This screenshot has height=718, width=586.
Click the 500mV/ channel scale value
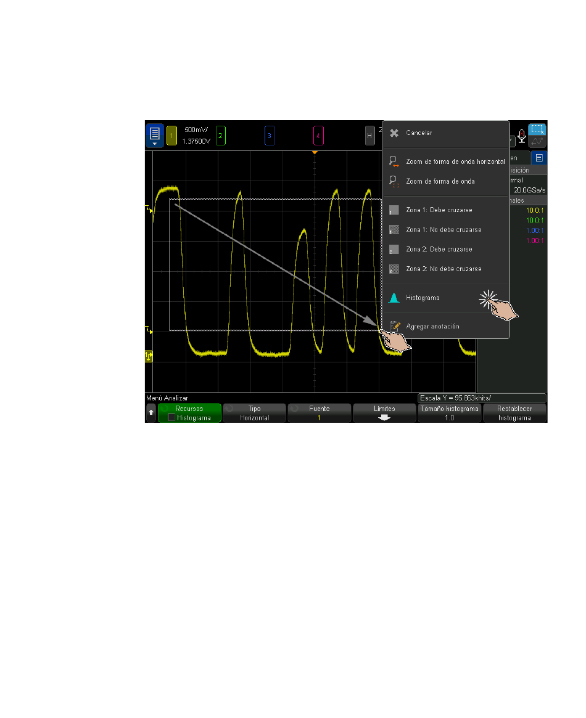coord(196,129)
